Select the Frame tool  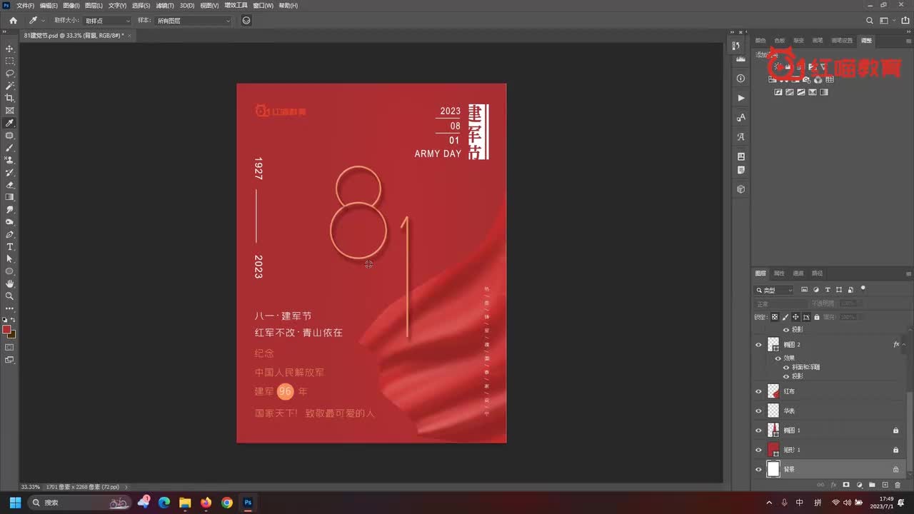click(x=10, y=111)
